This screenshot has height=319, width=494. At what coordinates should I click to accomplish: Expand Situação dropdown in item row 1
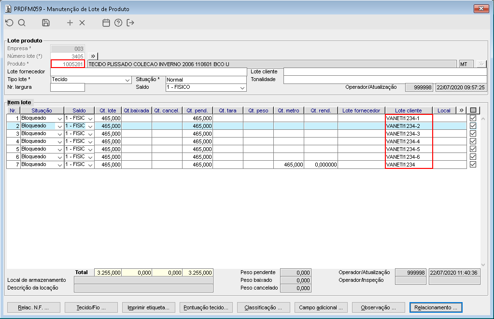59,118
